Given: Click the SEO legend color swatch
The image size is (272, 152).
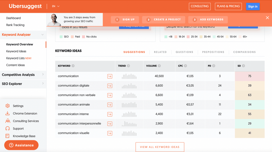Looking at the screenshot, I should (61, 37).
